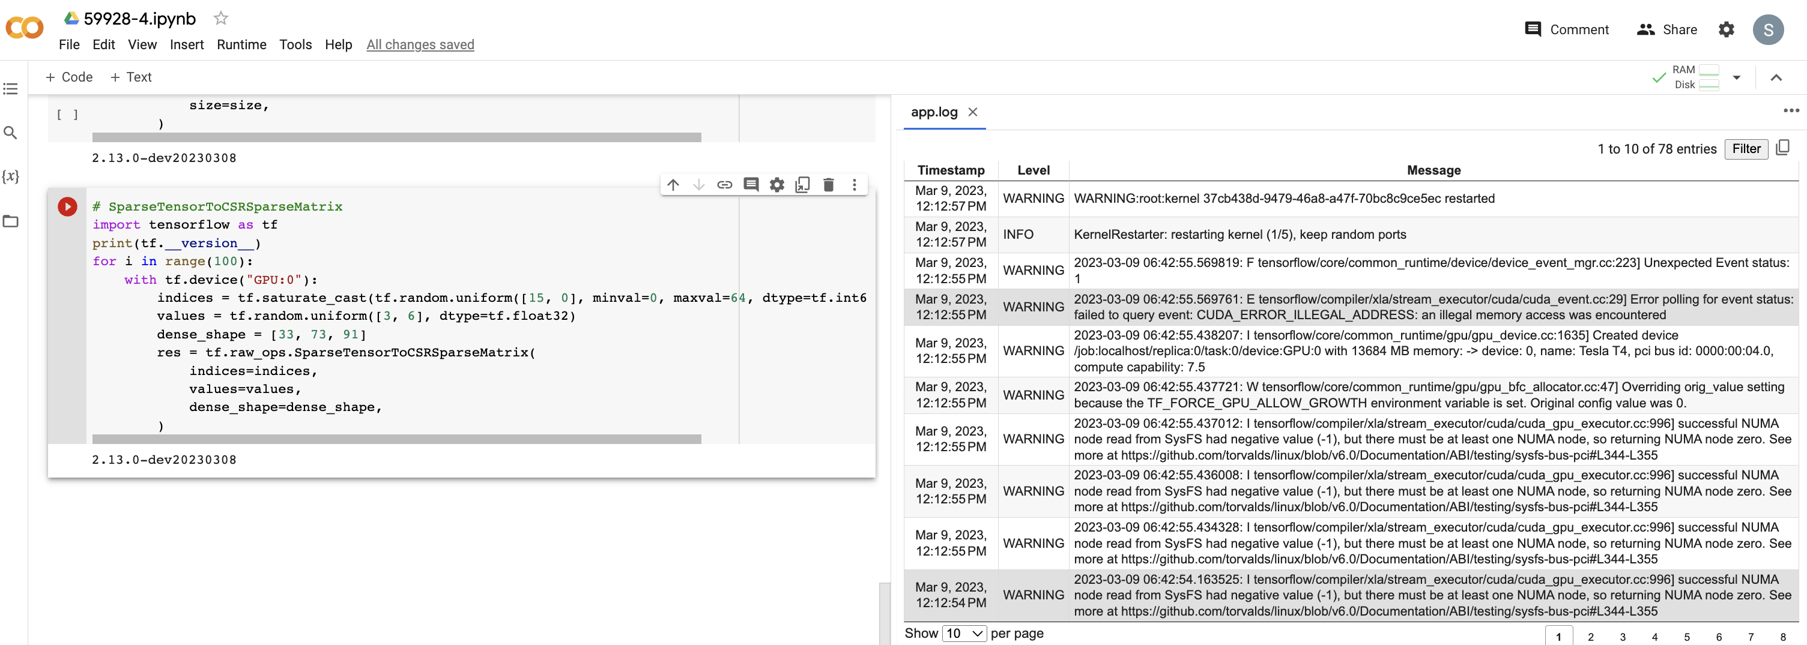Open the Table of contents sidebar
Screen dimensions: 1807x645
11,89
